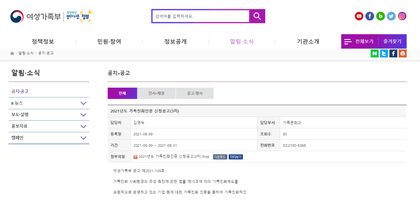Expand the 홍보자료 sidebar chevron
The width and height of the screenshot is (420, 201).
pos(84,127)
